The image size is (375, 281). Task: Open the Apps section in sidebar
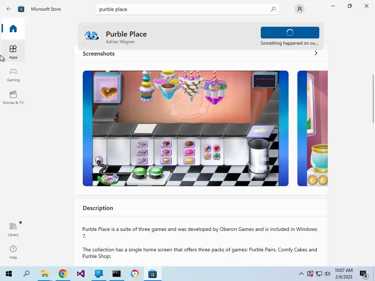coord(13,52)
